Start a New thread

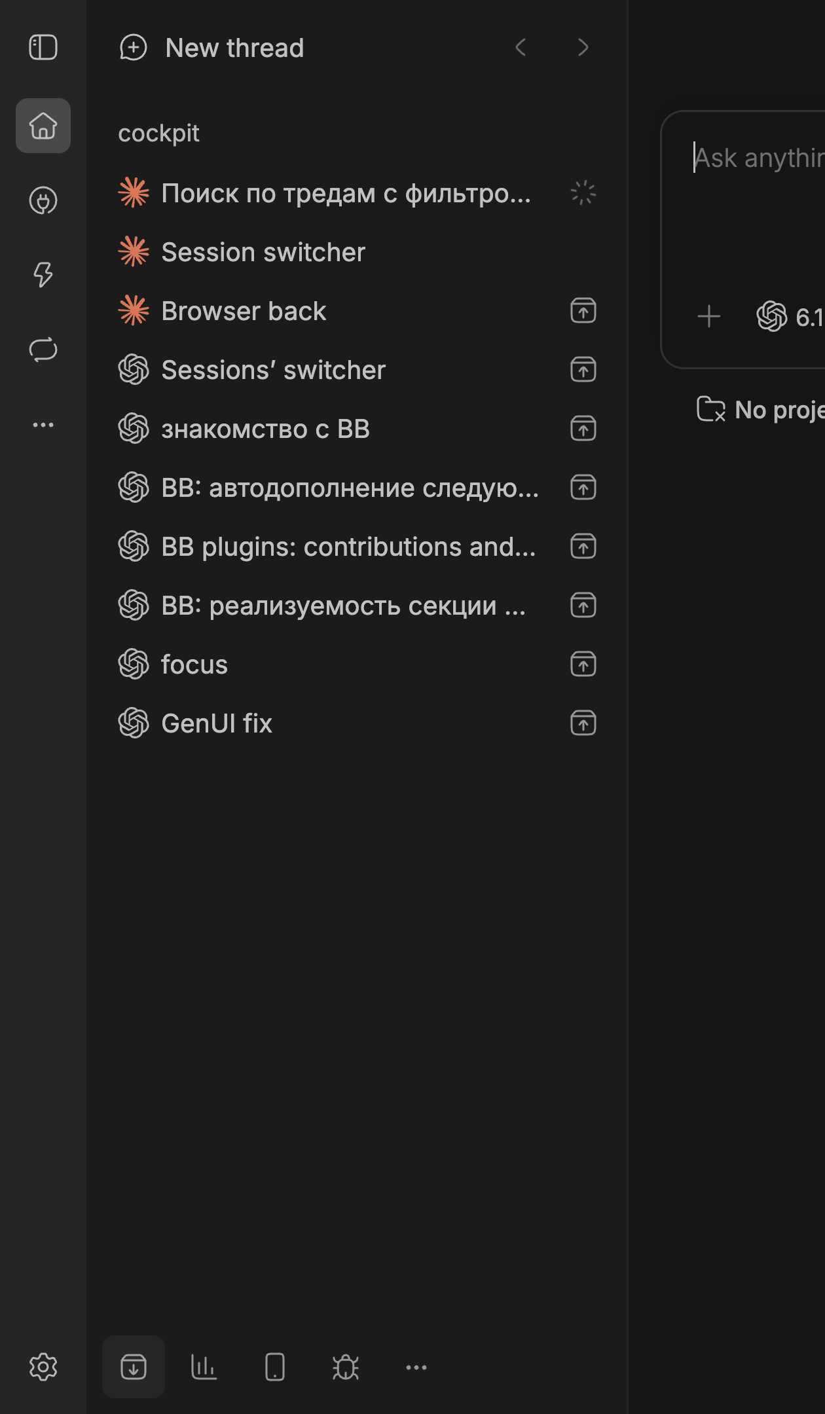pyautogui.click(x=211, y=48)
